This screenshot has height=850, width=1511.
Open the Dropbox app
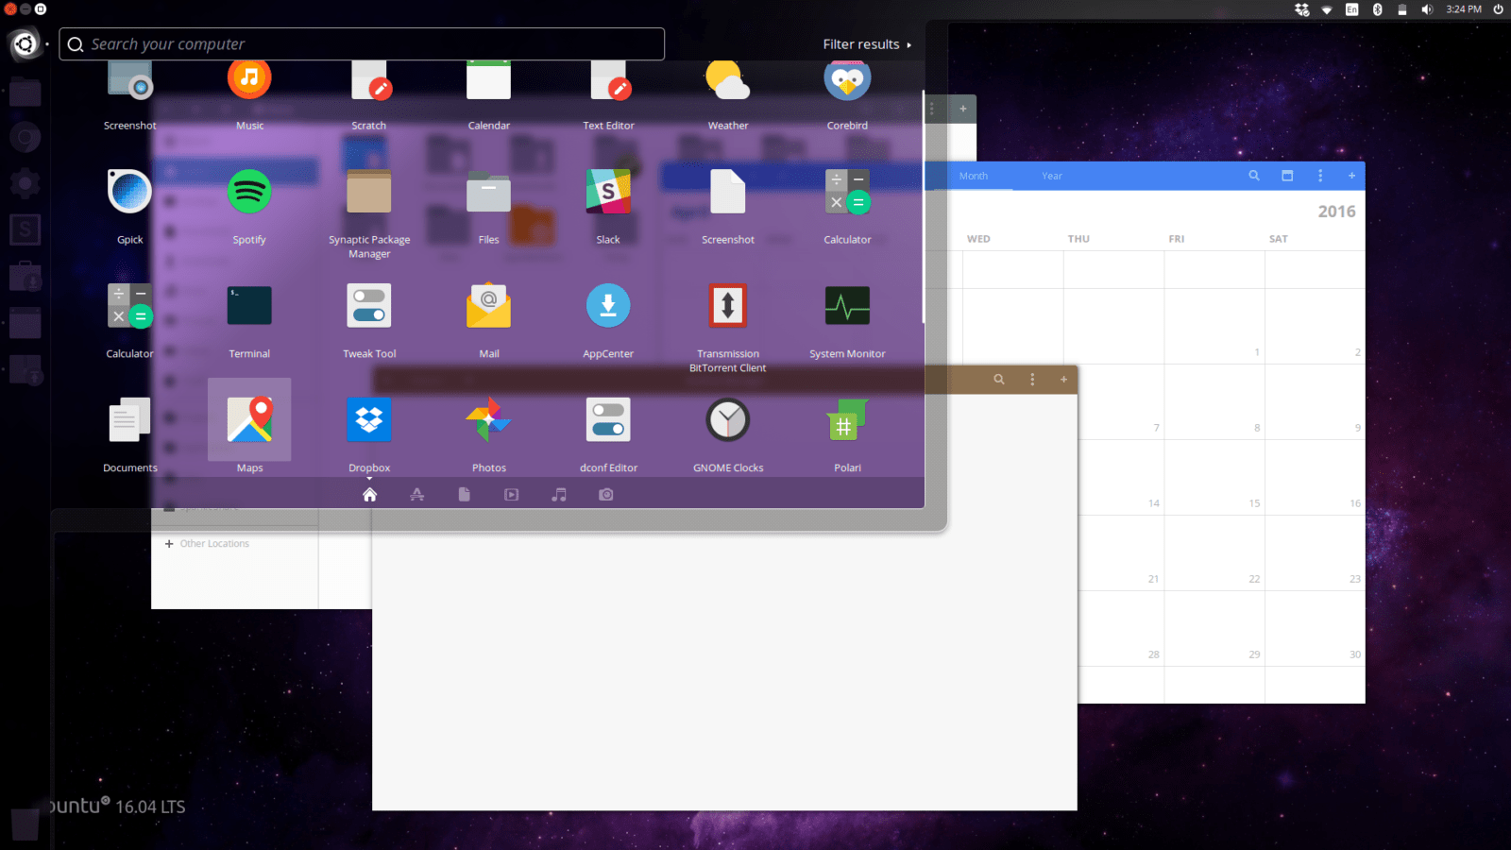point(368,419)
